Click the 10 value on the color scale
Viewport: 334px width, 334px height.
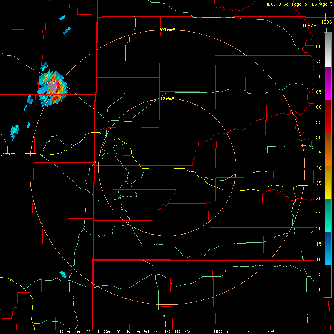click(319, 259)
